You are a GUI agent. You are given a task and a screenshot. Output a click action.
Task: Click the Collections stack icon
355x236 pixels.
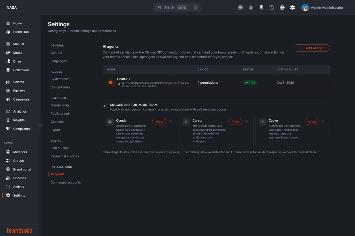(x=8, y=70)
